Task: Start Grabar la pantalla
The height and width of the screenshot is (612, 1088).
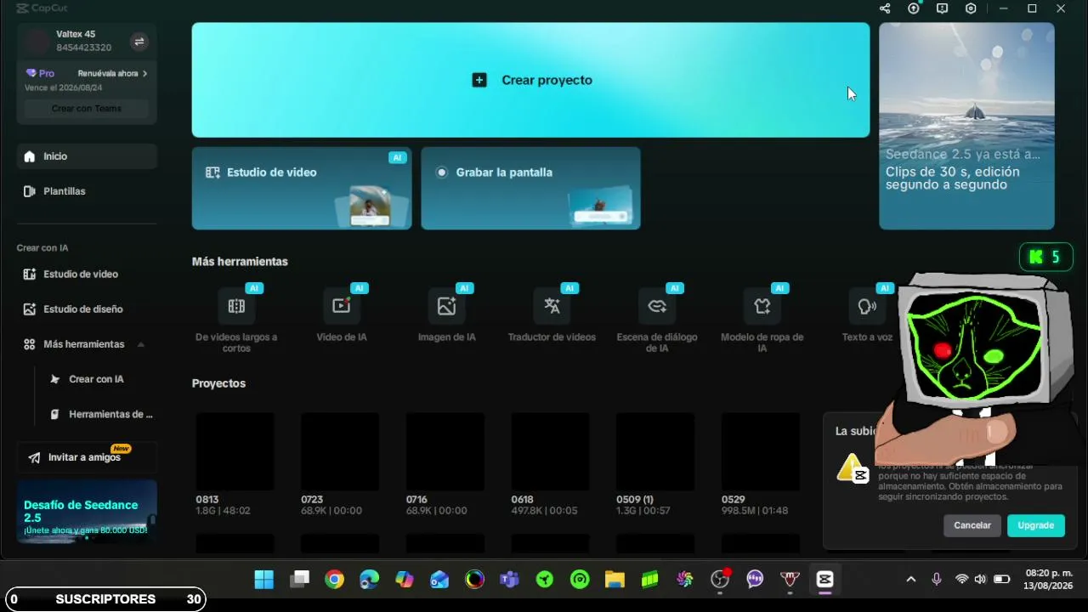Action: click(530, 188)
